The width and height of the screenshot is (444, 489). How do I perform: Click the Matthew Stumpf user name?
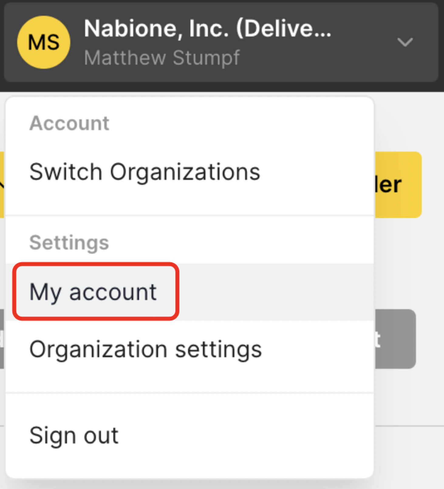click(162, 58)
